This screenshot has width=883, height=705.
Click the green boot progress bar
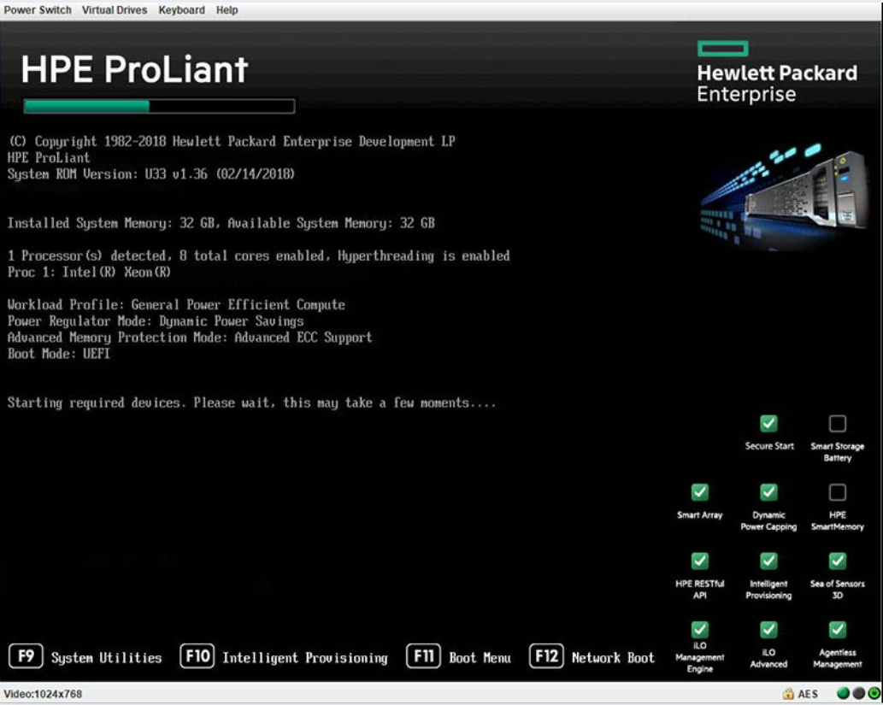(x=159, y=107)
